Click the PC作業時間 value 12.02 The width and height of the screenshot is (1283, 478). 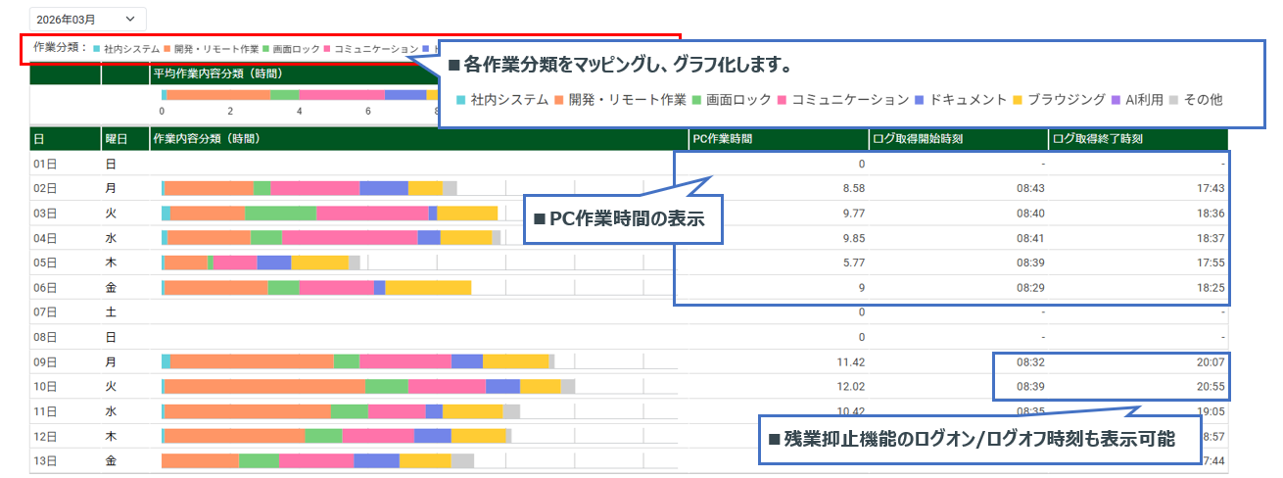point(851,386)
